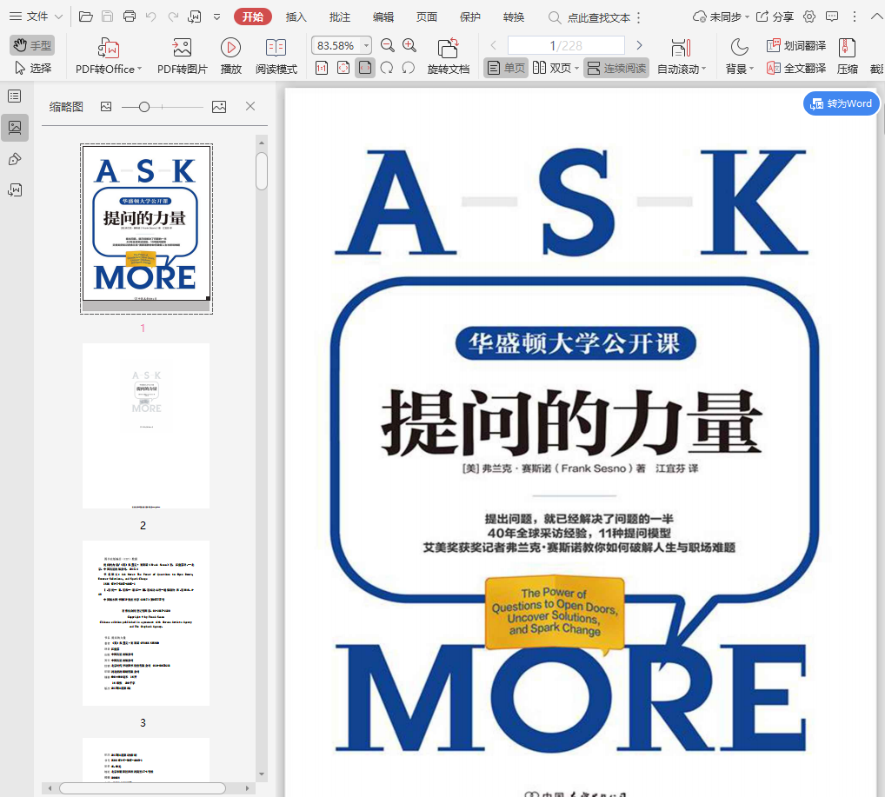Open the file folder icon
Image resolution: width=885 pixels, height=797 pixels.
[86, 17]
